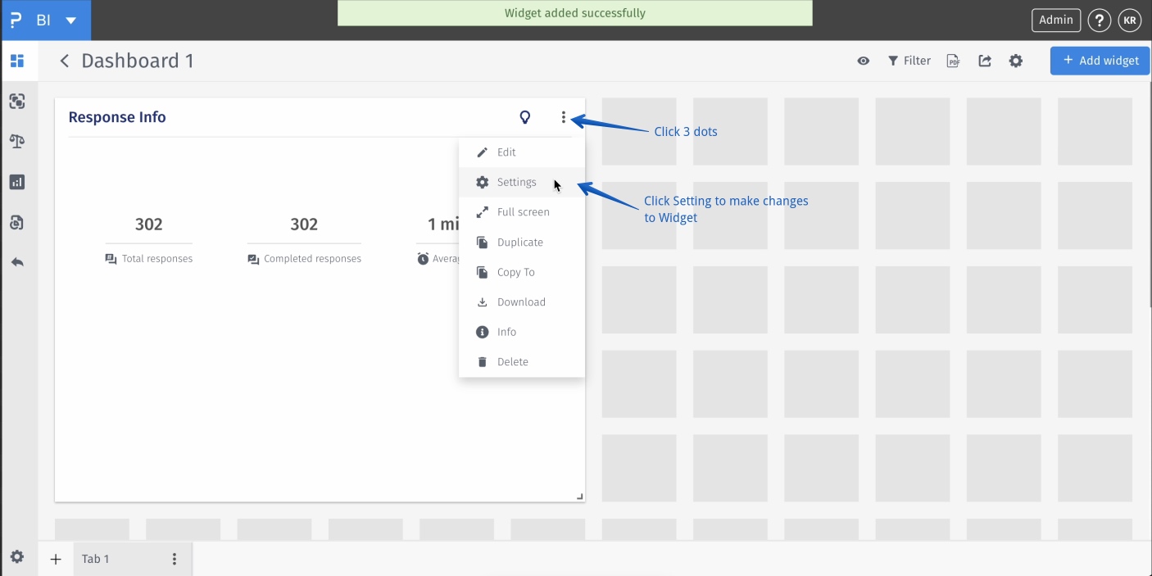Add a new tab with plus button
Viewport: 1152px width, 576px height.
(x=56, y=559)
